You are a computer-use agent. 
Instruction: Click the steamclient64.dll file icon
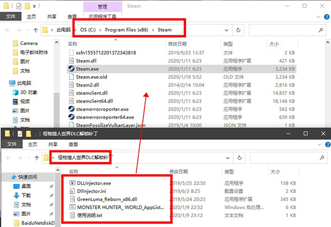pos(71,101)
